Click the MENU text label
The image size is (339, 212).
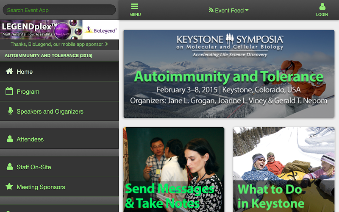[135, 14]
